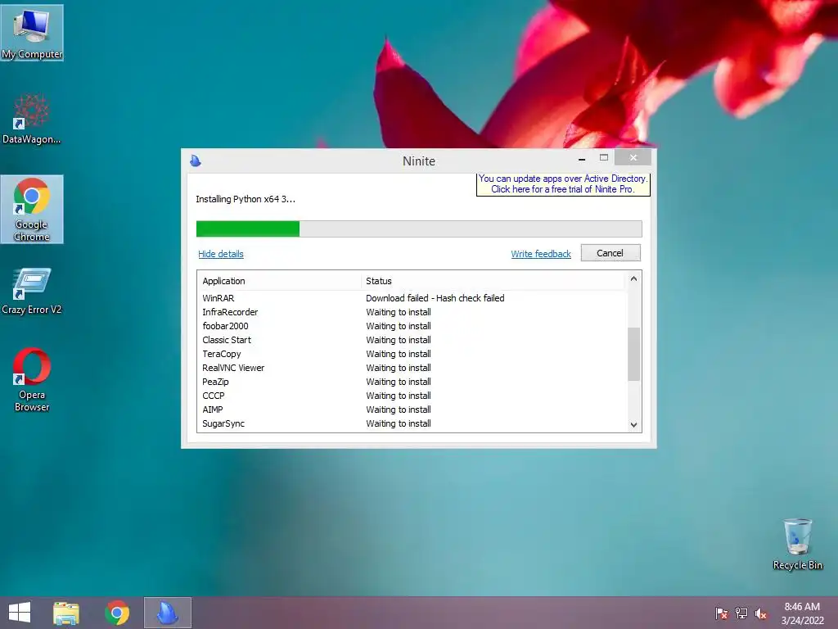
Task: Click the Status column header
Action: 493,281
